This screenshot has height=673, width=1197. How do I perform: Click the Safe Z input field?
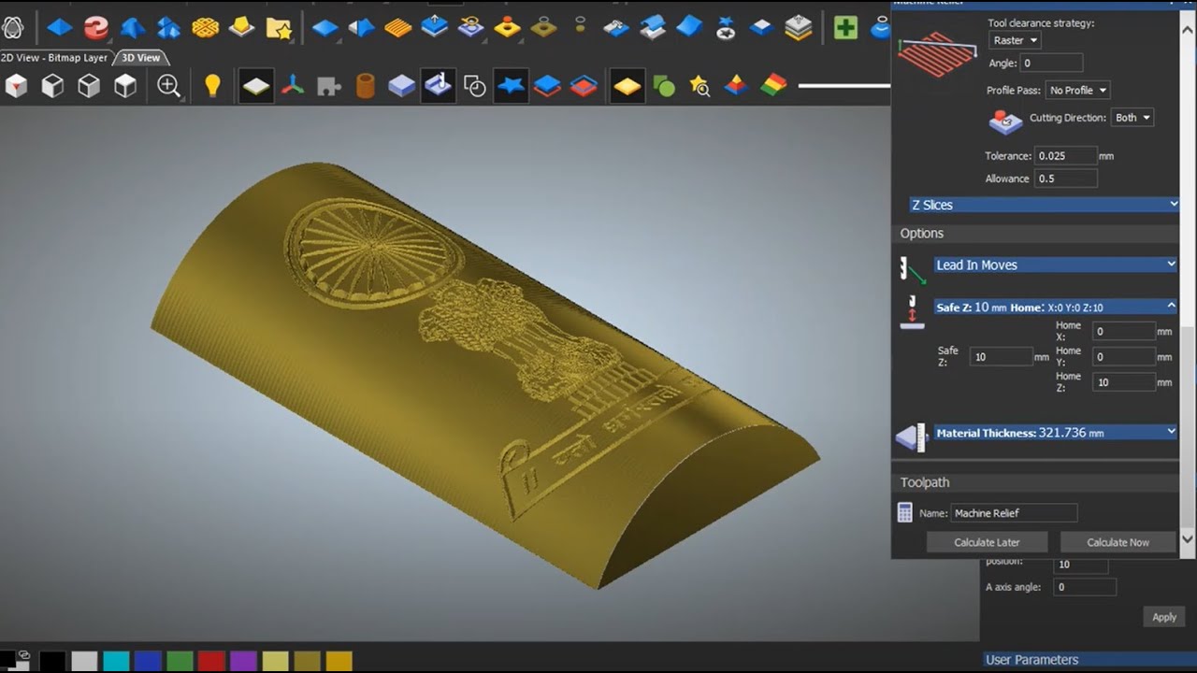1001,357
